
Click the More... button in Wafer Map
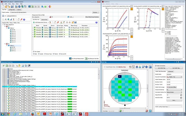[174, 100]
